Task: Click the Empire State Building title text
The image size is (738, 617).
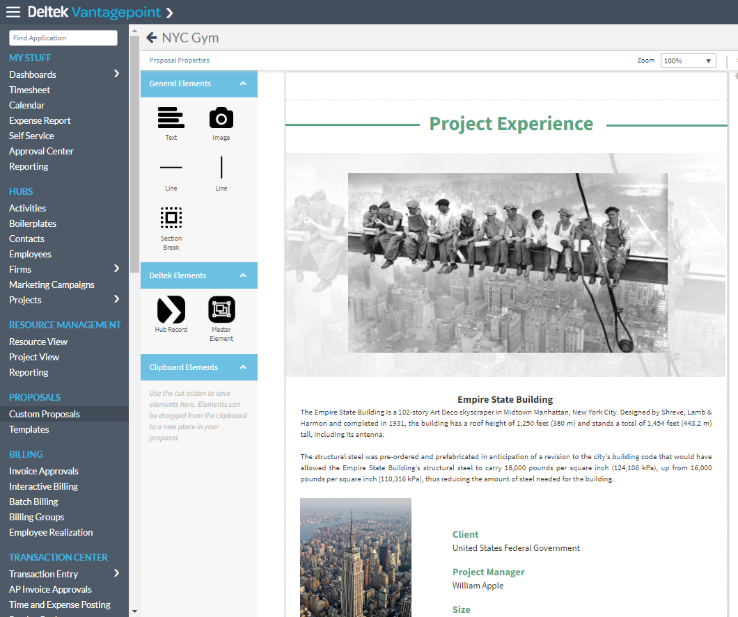Action: pyautogui.click(x=505, y=399)
